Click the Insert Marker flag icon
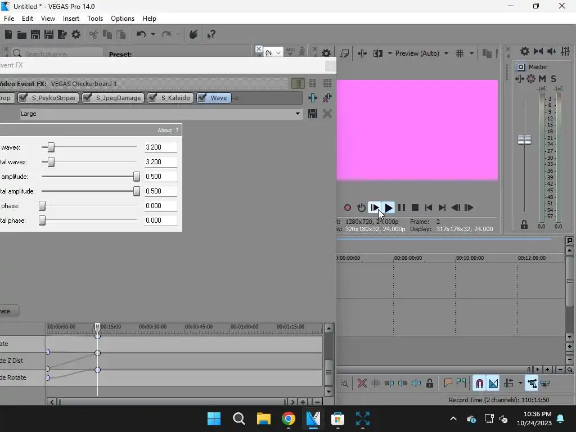The width and height of the screenshot is (576, 432). coord(448,384)
